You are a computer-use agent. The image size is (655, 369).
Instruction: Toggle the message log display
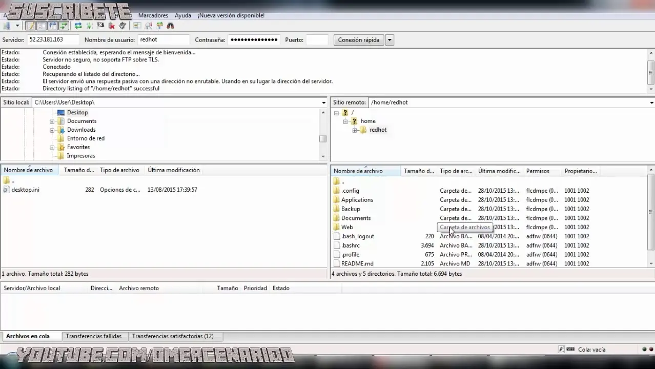click(x=30, y=26)
